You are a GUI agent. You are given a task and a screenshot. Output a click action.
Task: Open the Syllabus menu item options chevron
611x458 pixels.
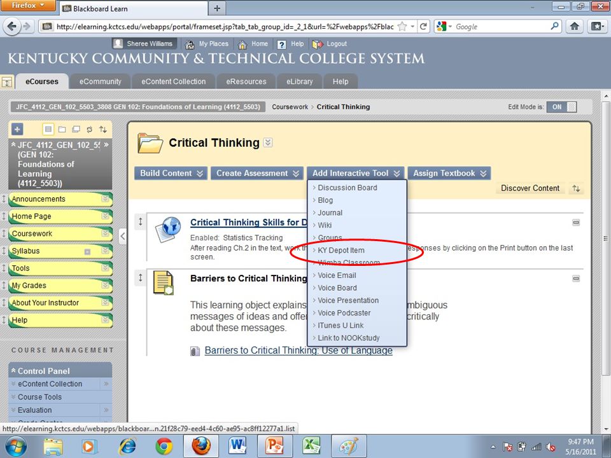point(105,251)
